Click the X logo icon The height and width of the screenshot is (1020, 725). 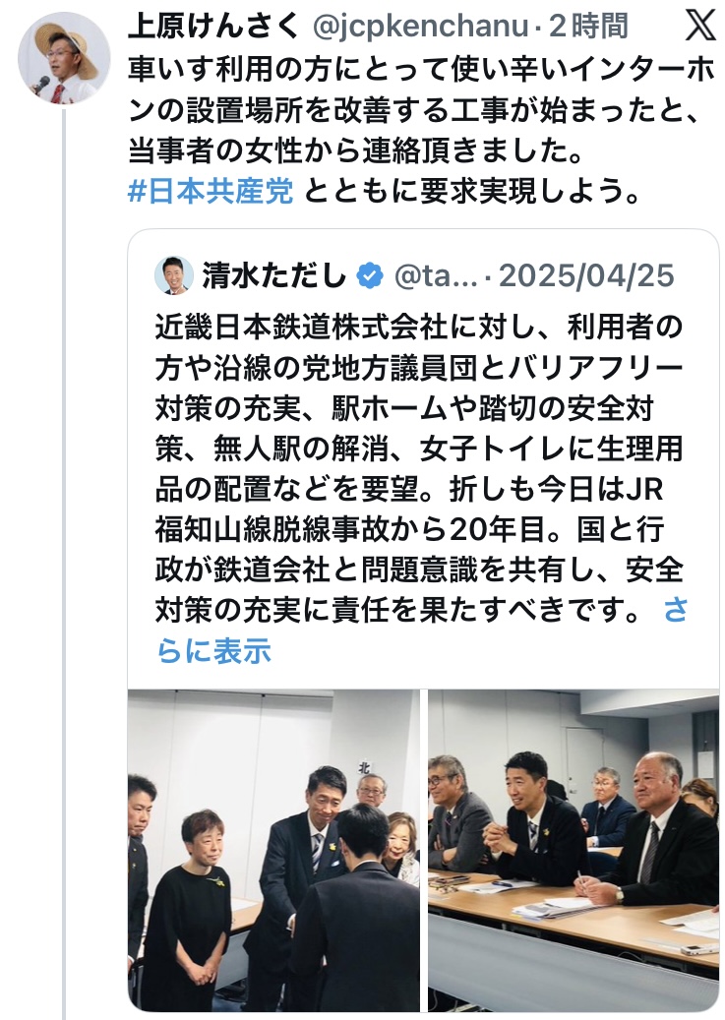pos(700,27)
